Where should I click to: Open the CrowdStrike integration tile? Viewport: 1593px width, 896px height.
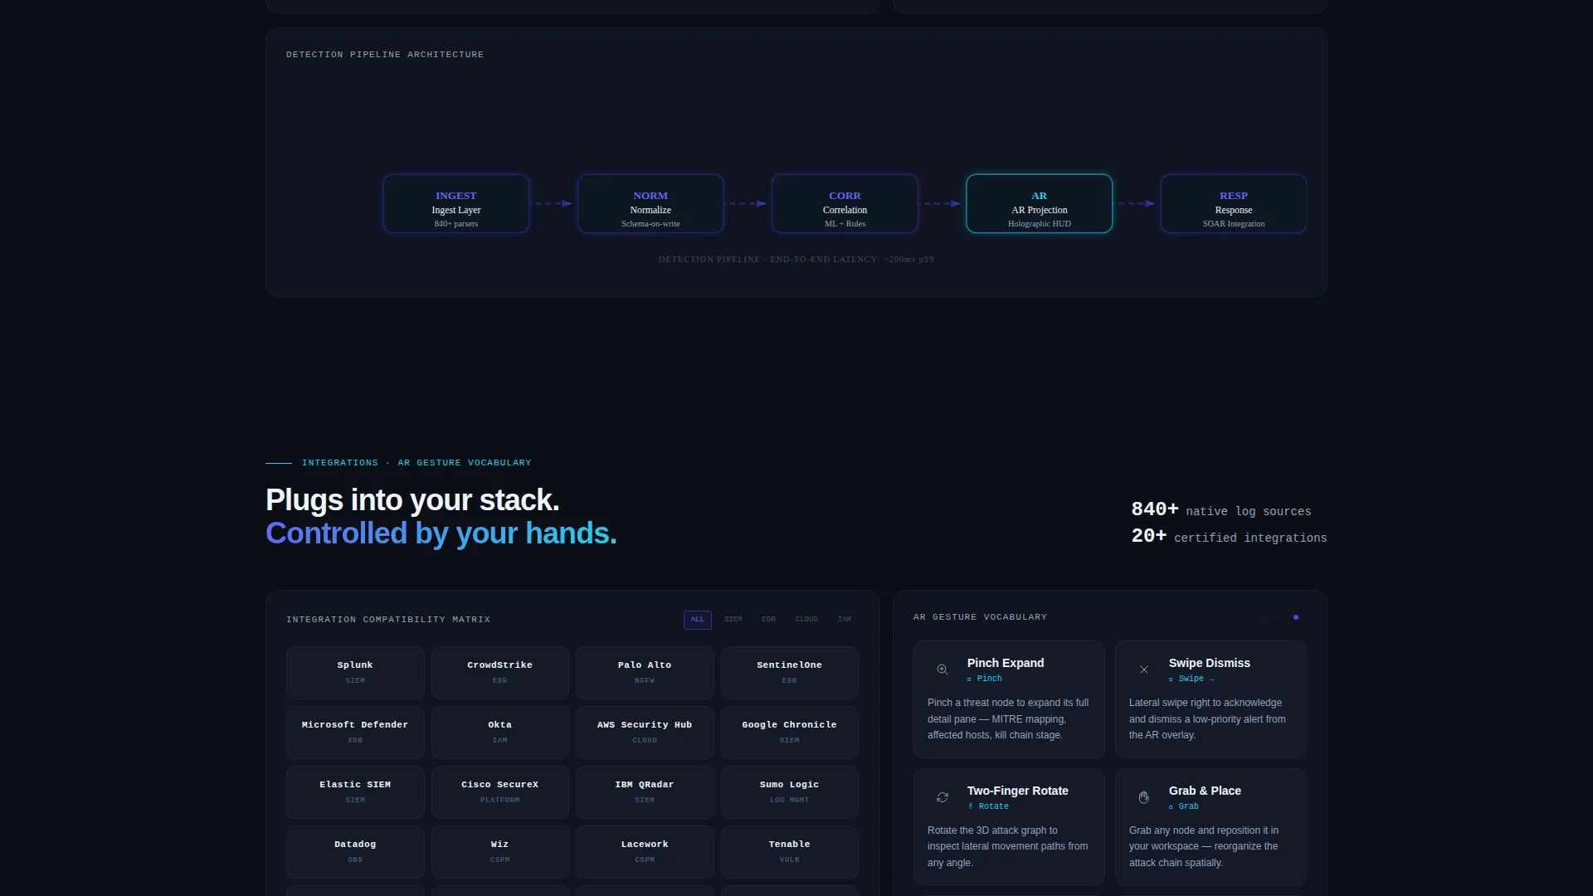(500, 673)
